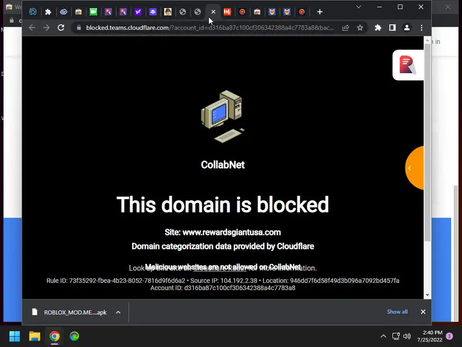
Task: Reload the blocked page
Action: (61, 28)
